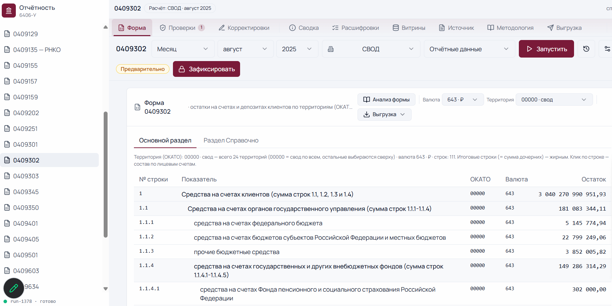This screenshot has width=612, height=306.
Task: Click the list icon of Расшифровки tab
Action: click(335, 28)
